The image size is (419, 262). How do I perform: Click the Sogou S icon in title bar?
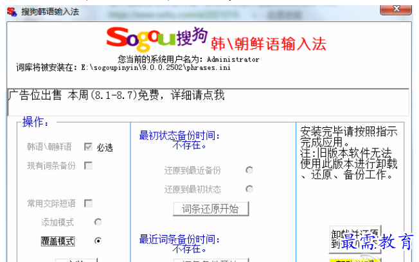tap(12, 12)
